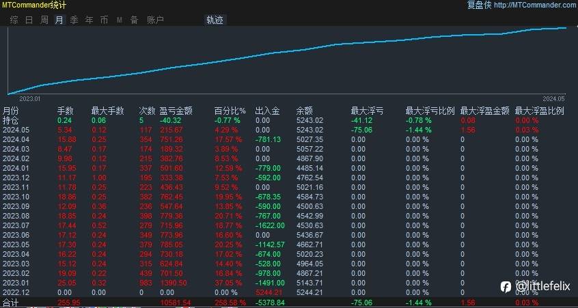
Task: Click max lots 1.00 in 2023.12 row
Action: [x=99, y=178]
